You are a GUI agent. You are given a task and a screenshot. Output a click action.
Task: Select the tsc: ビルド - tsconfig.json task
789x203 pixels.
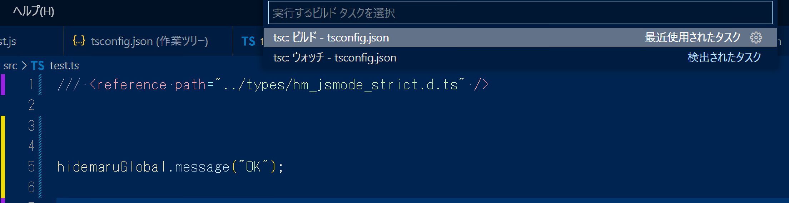[x=331, y=38]
